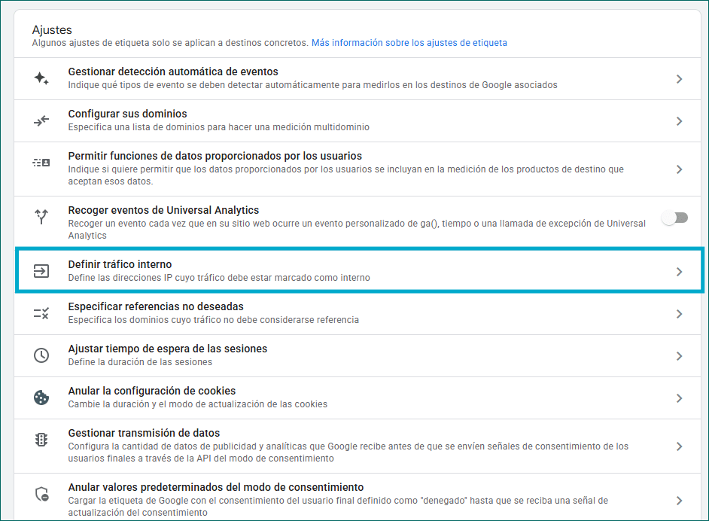The image size is (709, 521).
Task: Enable Recoger eventos de Universal Analytics toggle
Action: tap(674, 218)
